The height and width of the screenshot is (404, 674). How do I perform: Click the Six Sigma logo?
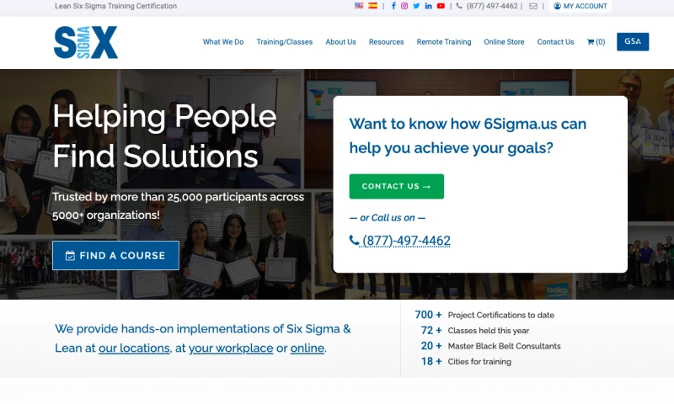click(x=86, y=42)
